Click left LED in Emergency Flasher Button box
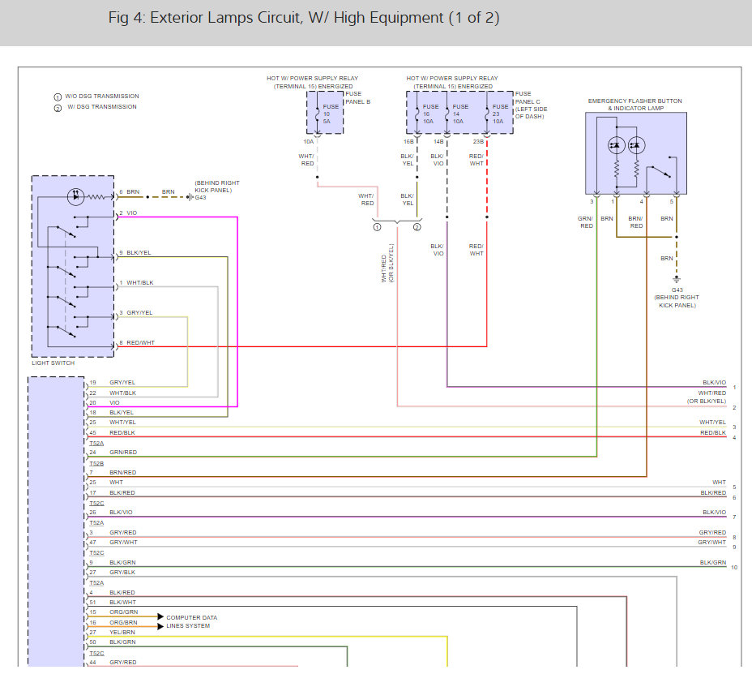 point(615,146)
